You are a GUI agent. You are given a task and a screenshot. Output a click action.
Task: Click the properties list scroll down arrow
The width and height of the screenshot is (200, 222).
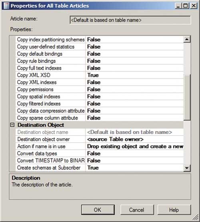(x=187, y=168)
